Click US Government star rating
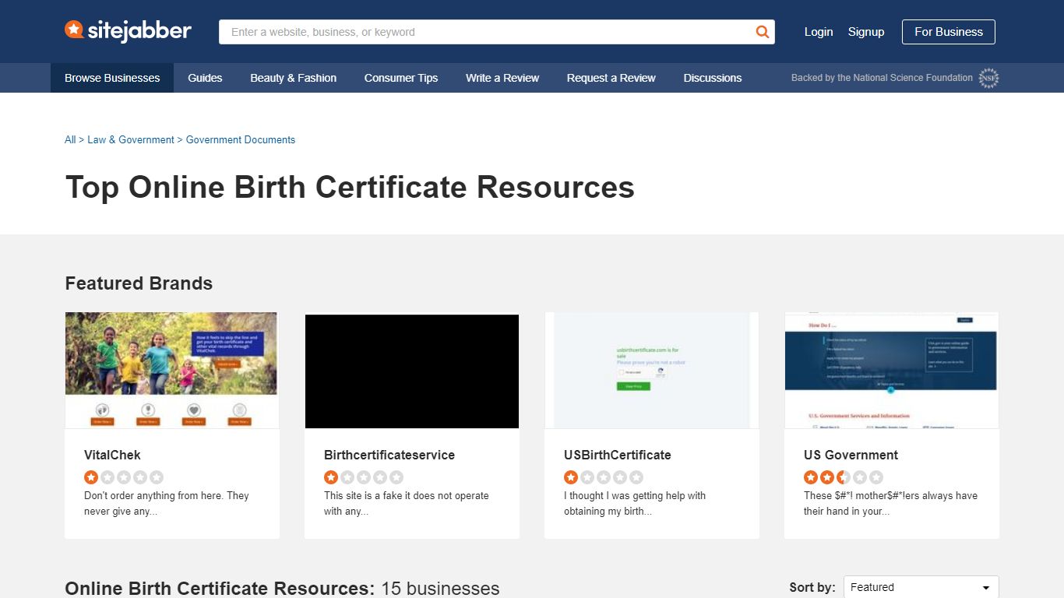 844,477
